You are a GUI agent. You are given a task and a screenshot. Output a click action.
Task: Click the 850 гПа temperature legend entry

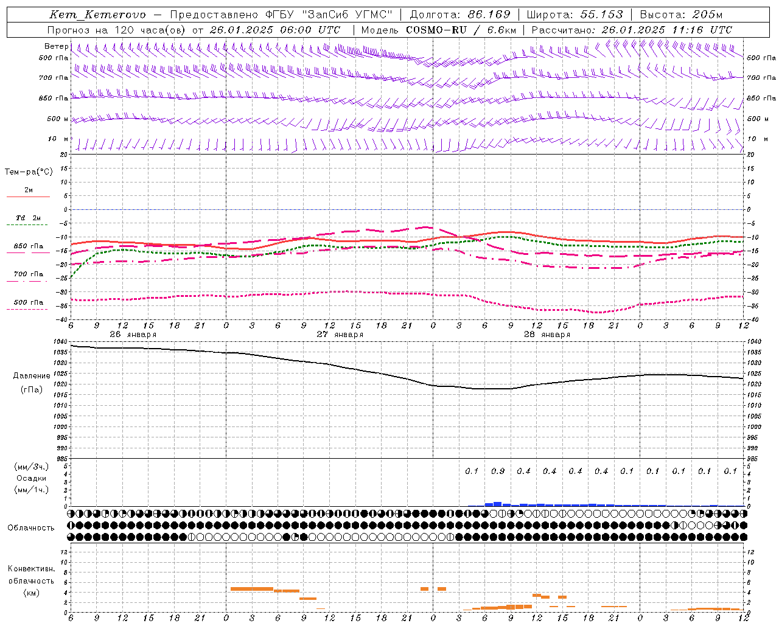[x=29, y=246]
